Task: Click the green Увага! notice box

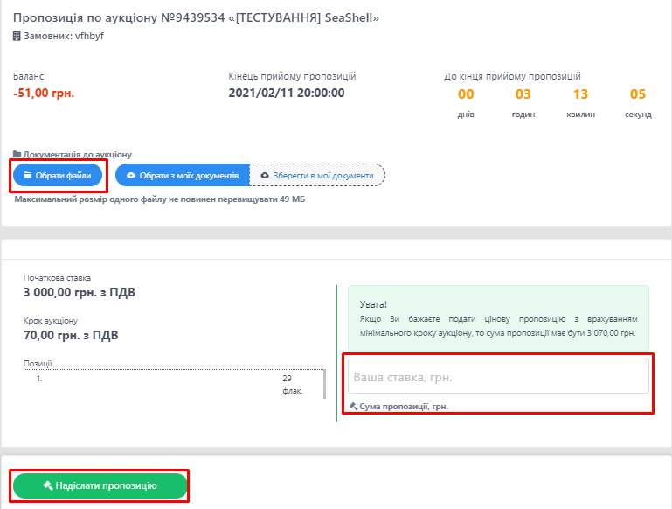Action: [x=498, y=319]
